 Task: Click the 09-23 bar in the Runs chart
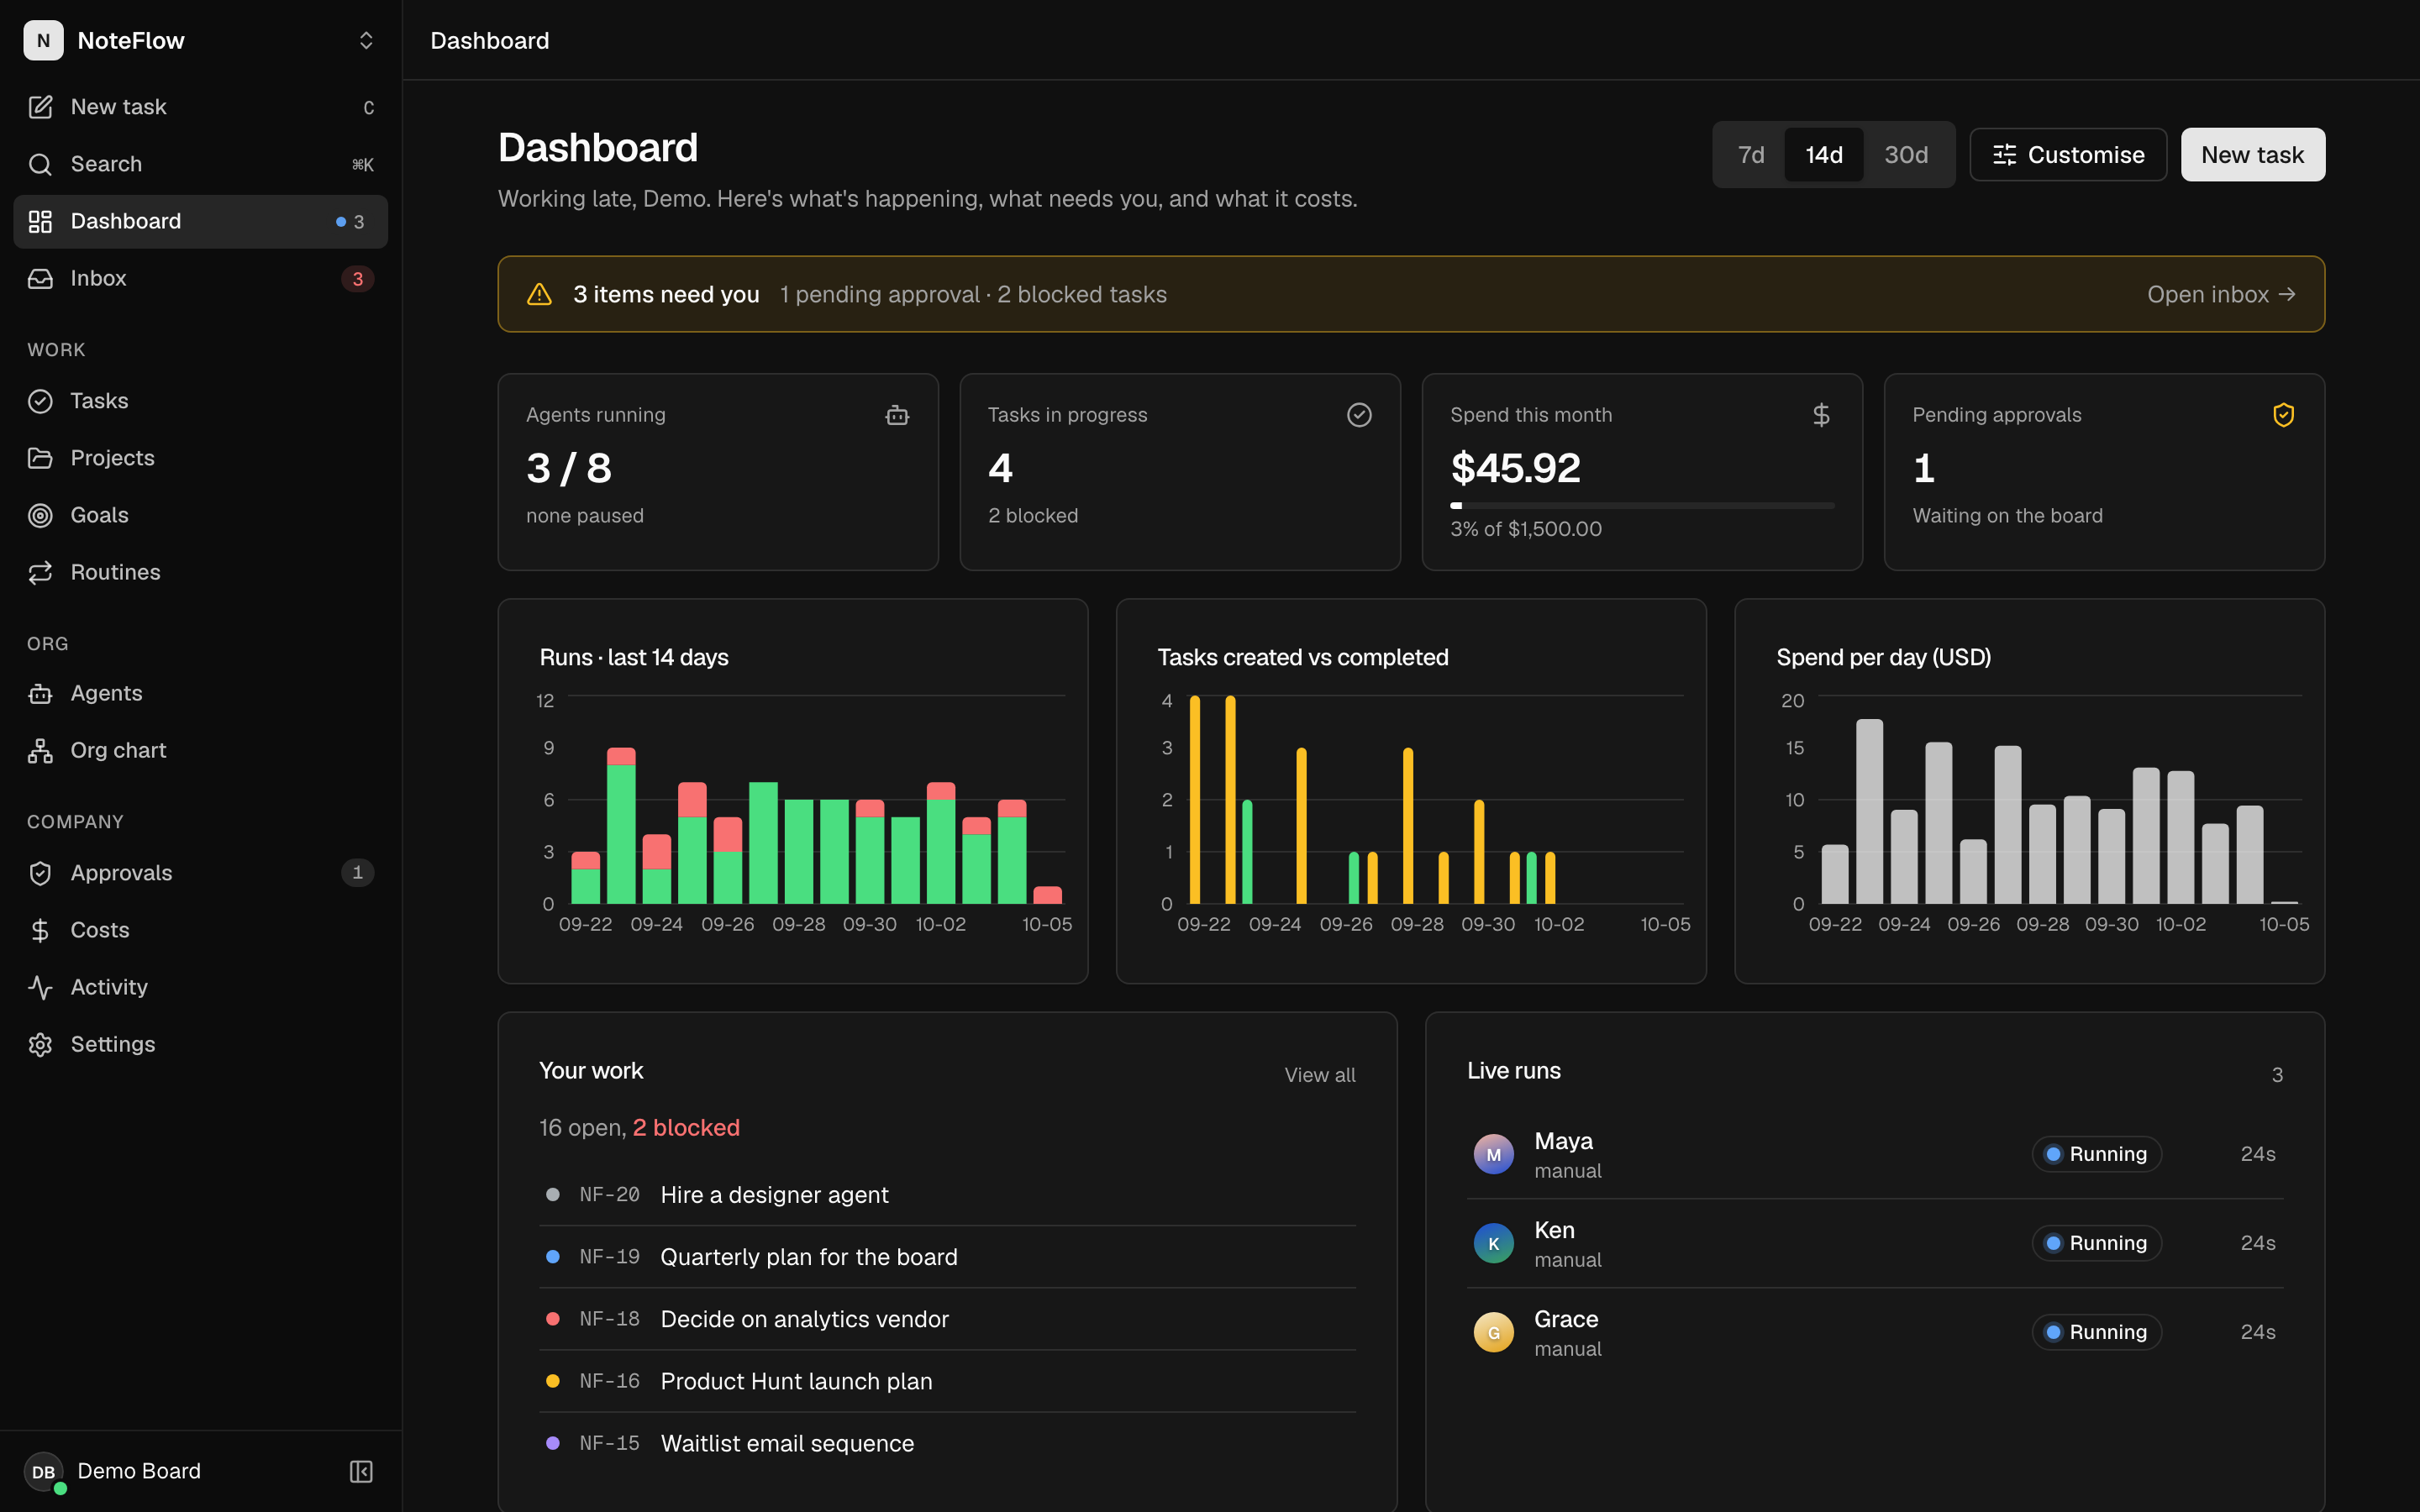[621, 825]
